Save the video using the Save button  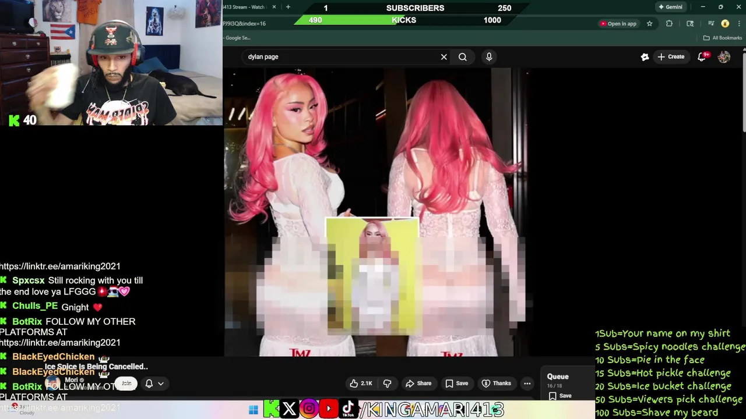click(457, 384)
